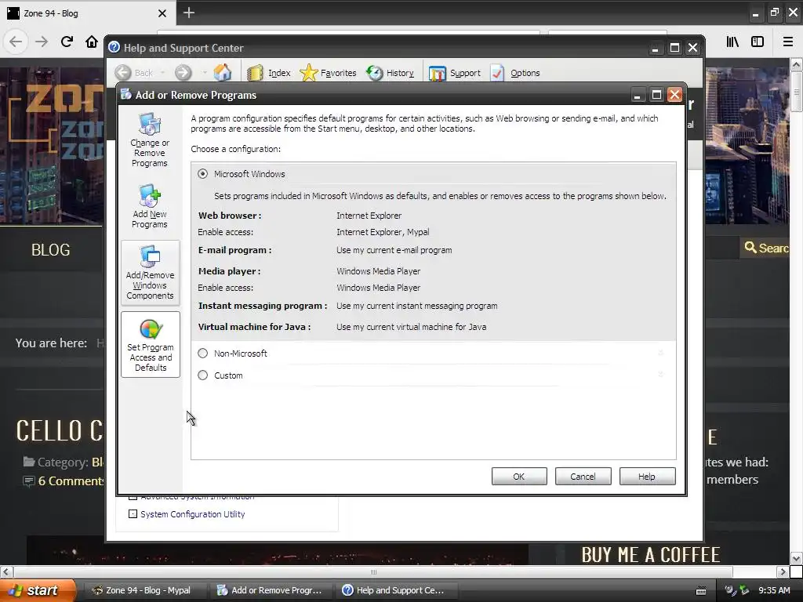Open Add New Programs panel
The image size is (803, 602).
click(150, 206)
